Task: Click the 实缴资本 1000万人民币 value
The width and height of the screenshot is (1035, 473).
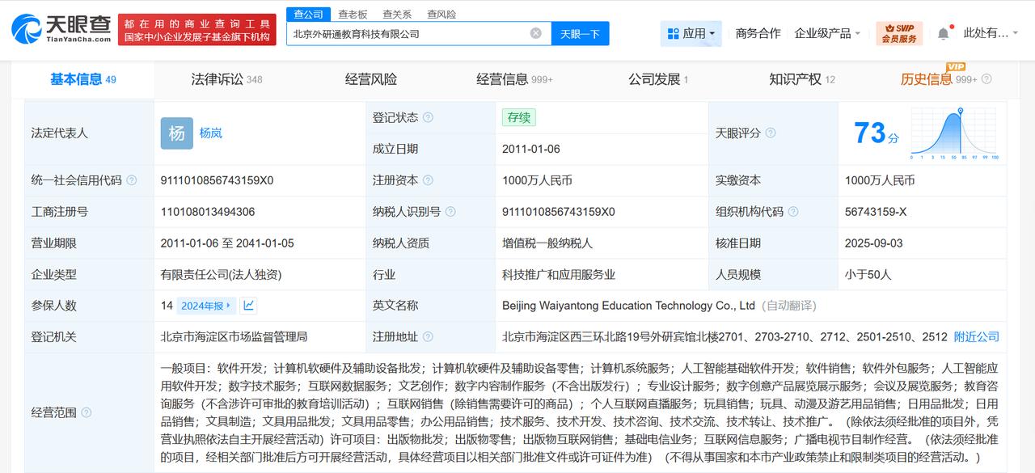Action: click(x=880, y=180)
